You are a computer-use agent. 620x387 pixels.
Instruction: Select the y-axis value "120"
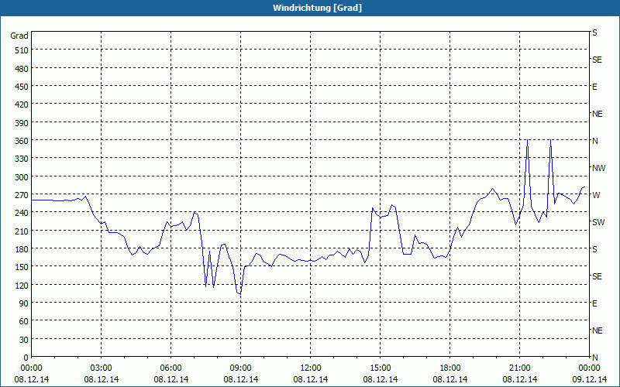pos(22,285)
